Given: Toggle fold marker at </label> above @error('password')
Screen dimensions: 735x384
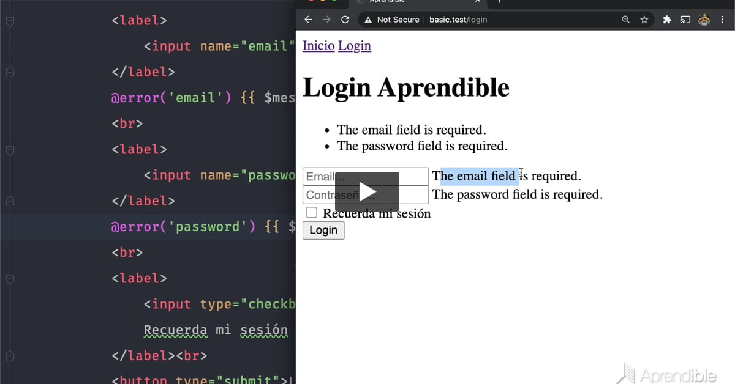Looking at the screenshot, I should [10, 201].
